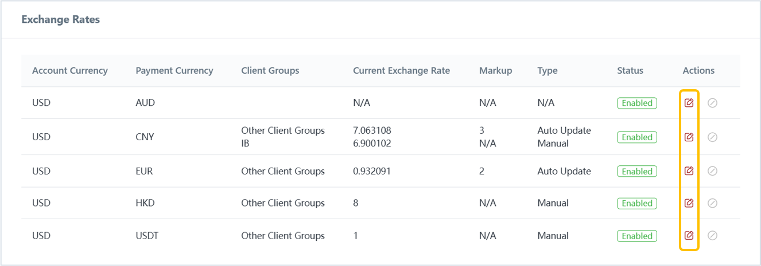761x266 pixels.
Task: Click the Enabled status badge for CNY
Action: pyautogui.click(x=637, y=137)
